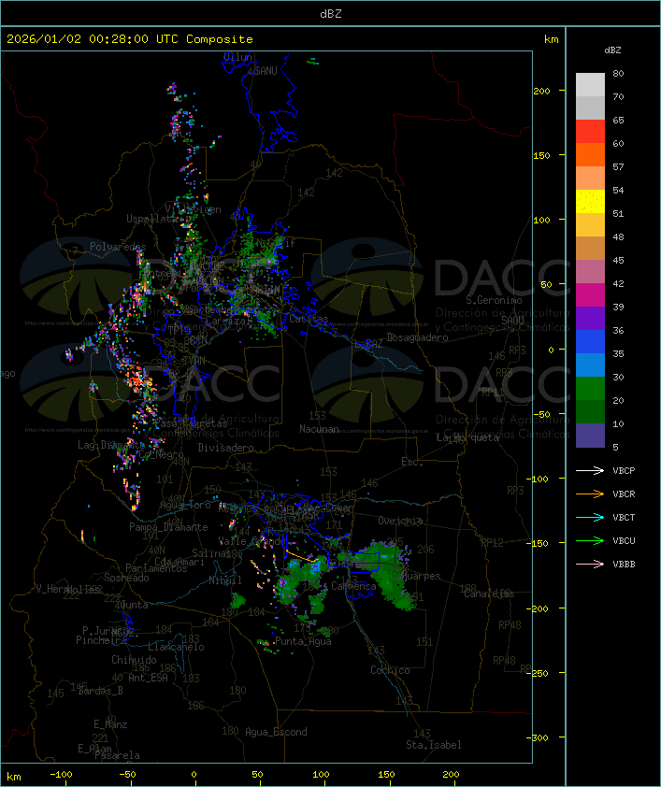This screenshot has width=661, height=787.
Task: Click the Nihuil map label
Action: (225, 580)
